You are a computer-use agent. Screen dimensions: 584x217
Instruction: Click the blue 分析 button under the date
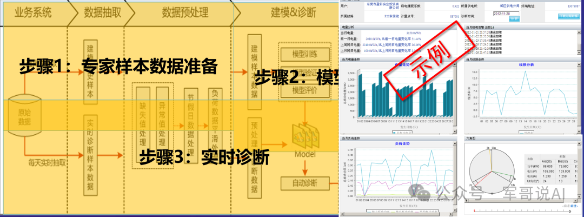click(514, 18)
